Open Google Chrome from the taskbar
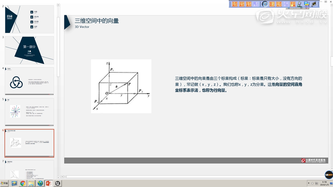Viewport: 333px width, 187px height. [22, 183]
